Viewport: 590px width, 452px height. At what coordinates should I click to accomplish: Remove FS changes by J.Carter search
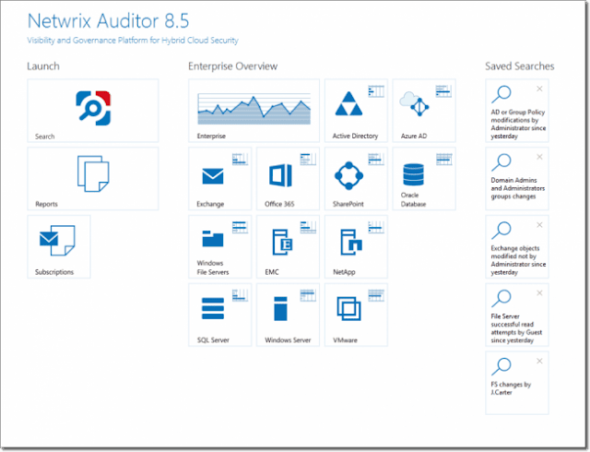539,362
